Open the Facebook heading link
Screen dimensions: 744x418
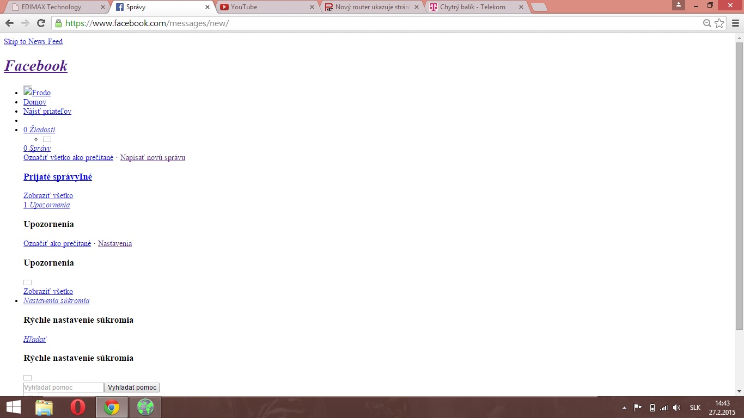36,66
